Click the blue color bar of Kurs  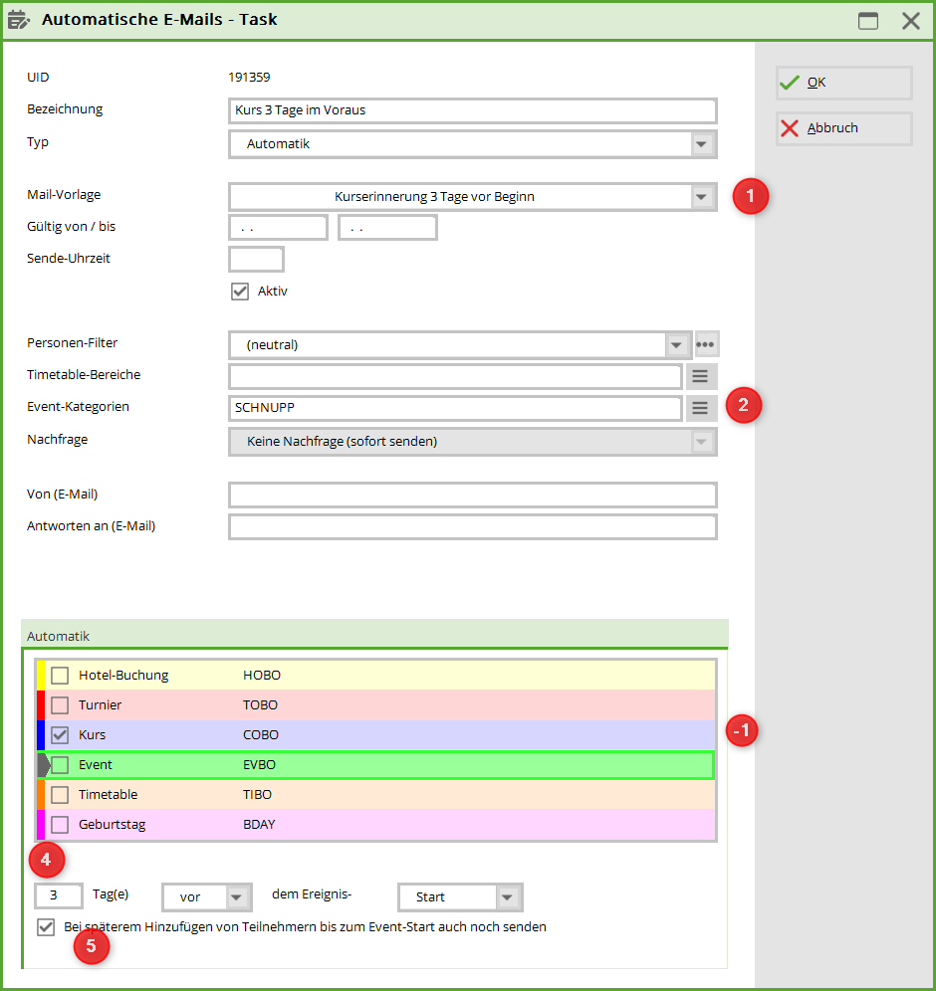(41, 735)
